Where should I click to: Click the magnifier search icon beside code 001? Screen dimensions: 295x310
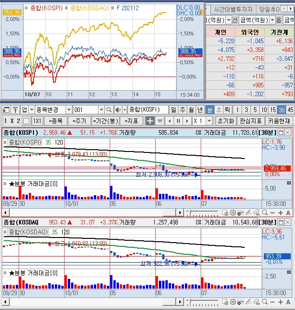point(109,110)
